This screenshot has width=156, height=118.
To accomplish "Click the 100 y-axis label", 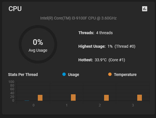I will [11, 82].
